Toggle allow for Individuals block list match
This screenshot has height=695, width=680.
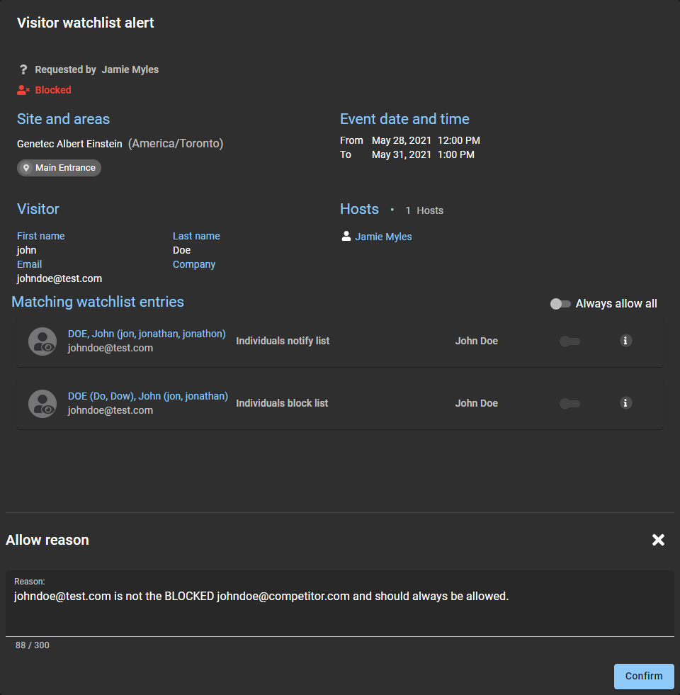point(569,404)
